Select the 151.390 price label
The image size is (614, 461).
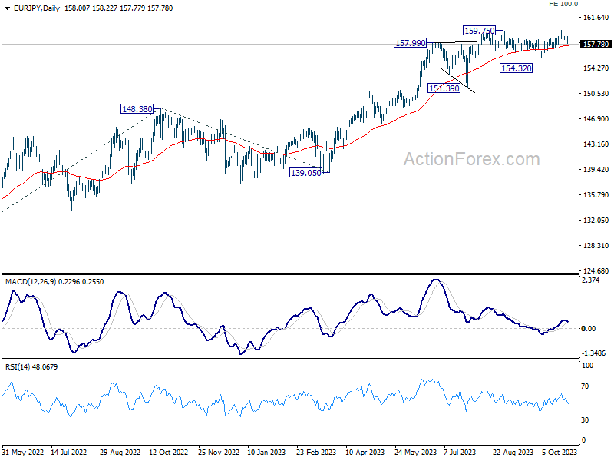(444, 88)
